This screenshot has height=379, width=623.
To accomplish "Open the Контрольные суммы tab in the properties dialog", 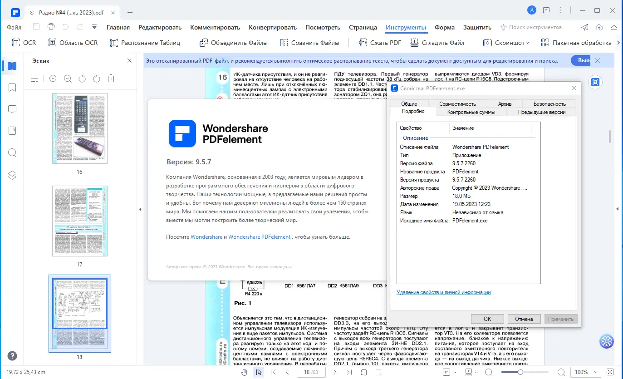I will 471,112.
